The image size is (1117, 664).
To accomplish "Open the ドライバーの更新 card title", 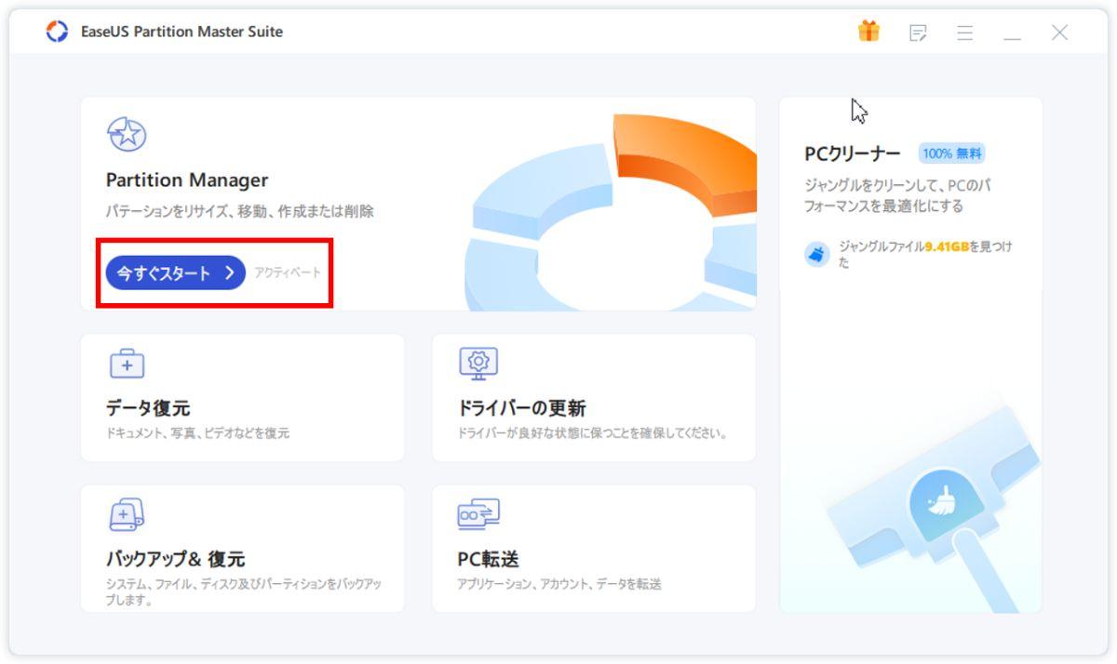I will [x=522, y=408].
